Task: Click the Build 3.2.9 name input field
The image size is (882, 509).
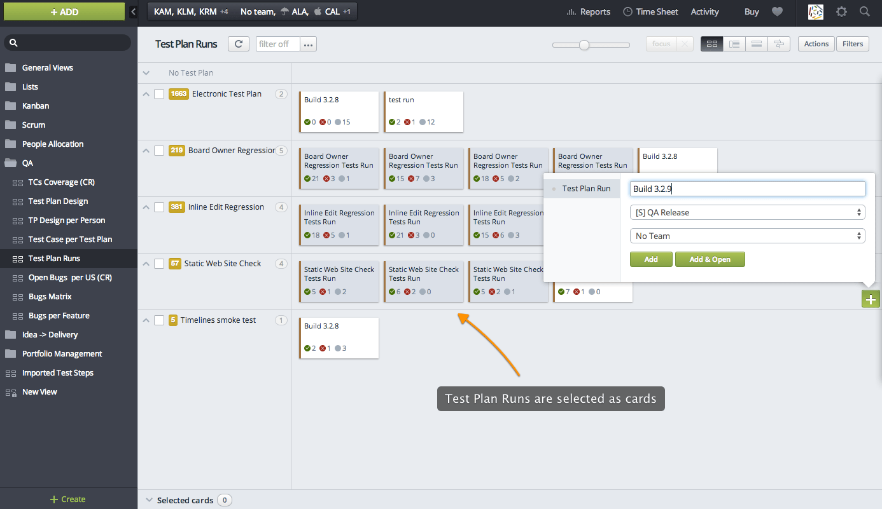Action: pos(746,188)
